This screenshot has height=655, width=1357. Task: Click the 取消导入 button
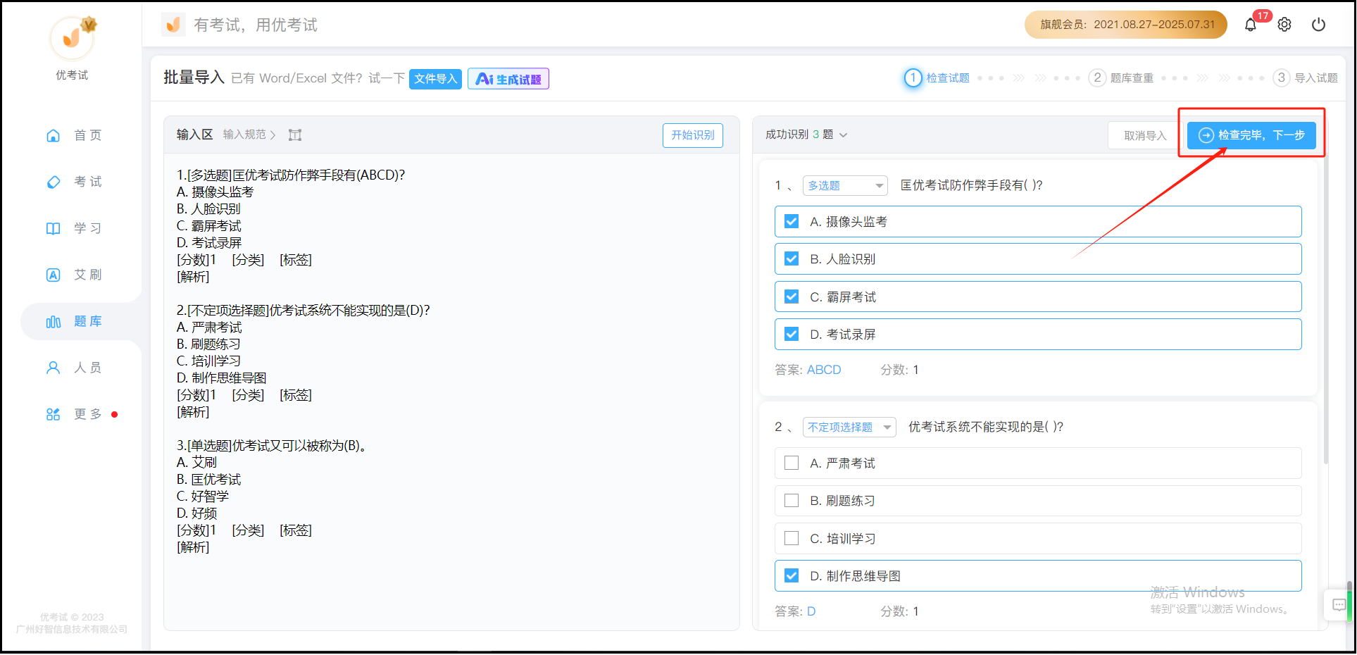click(x=1145, y=135)
